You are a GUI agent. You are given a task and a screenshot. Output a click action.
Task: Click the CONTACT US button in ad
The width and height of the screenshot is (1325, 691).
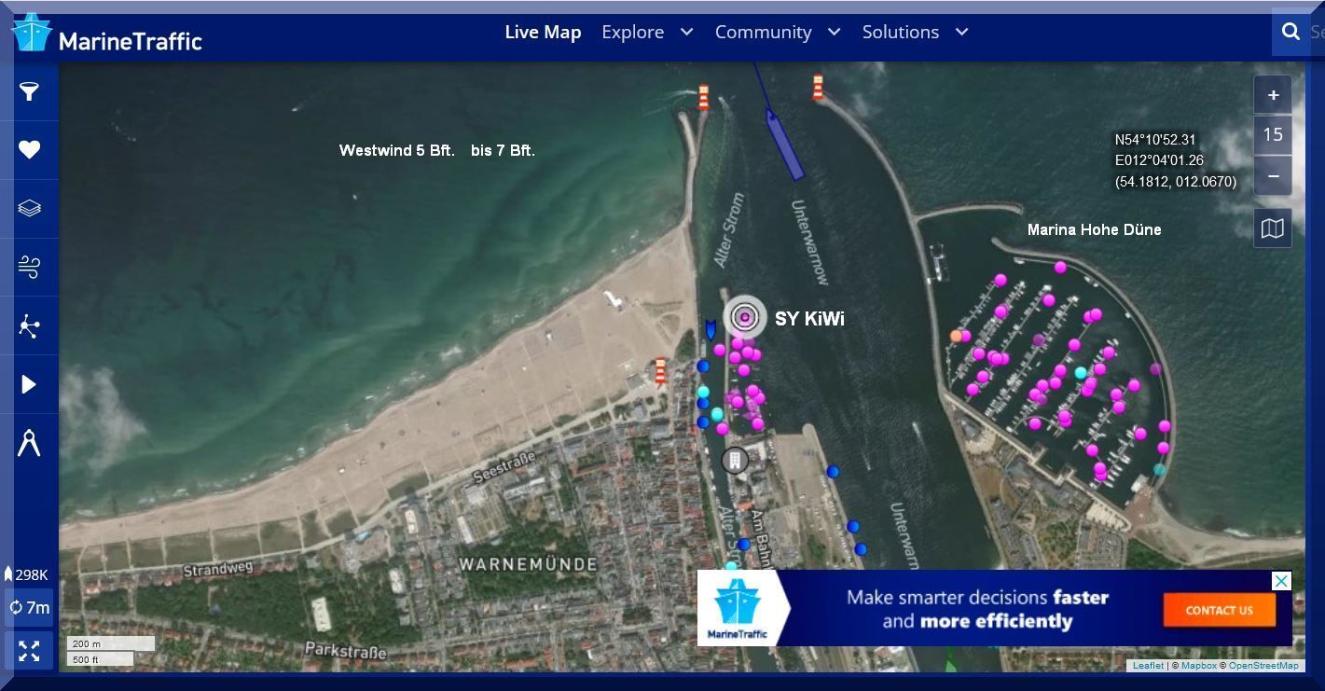click(1219, 611)
